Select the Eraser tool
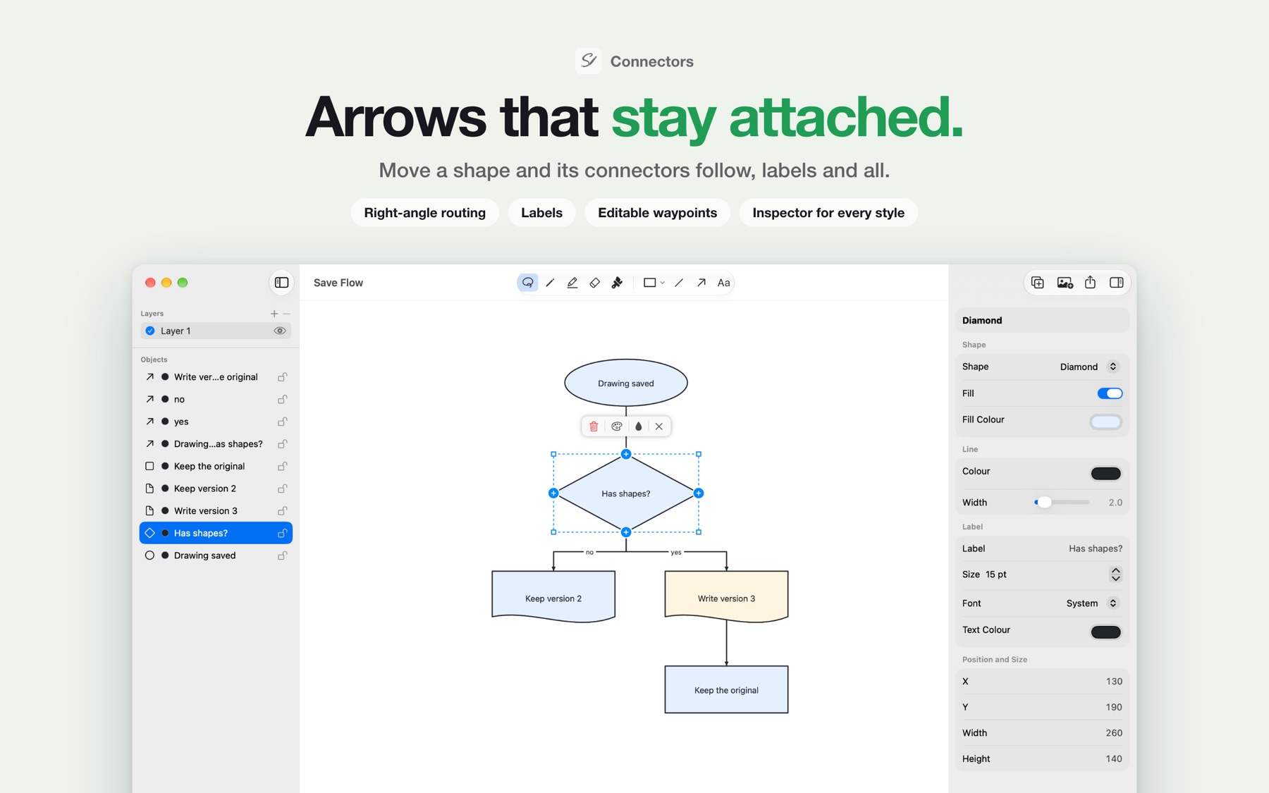The width and height of the screenshot is (1269, 793). point(595,283)
